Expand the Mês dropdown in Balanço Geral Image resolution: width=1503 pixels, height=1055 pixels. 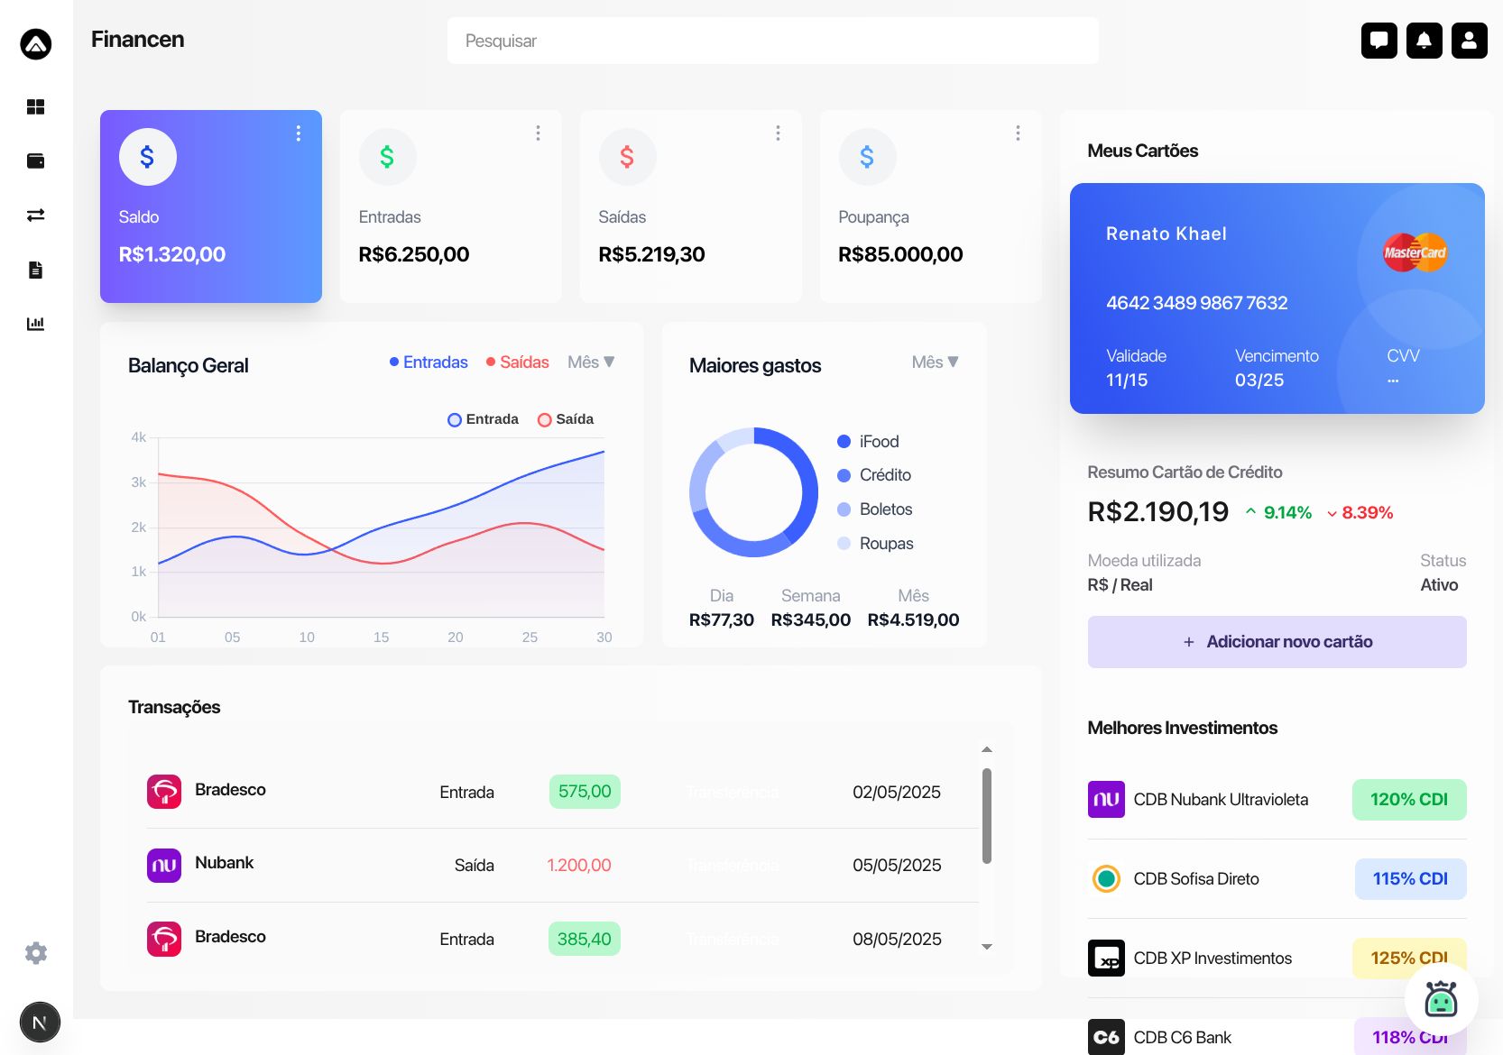click(591, 362)
